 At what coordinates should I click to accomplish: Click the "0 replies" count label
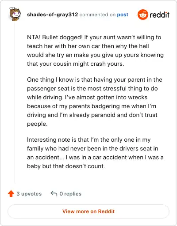[x=70, y=194]
